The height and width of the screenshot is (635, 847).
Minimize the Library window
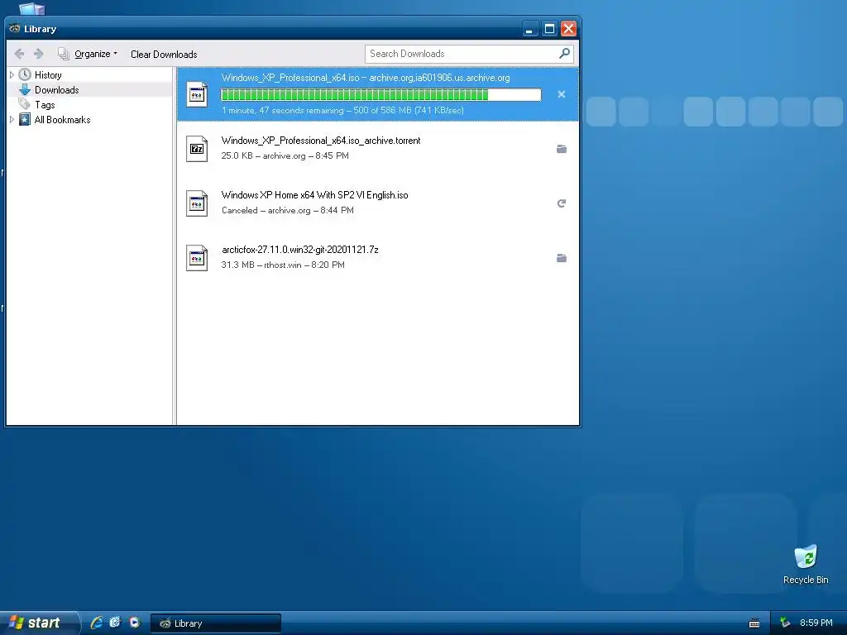530,29
